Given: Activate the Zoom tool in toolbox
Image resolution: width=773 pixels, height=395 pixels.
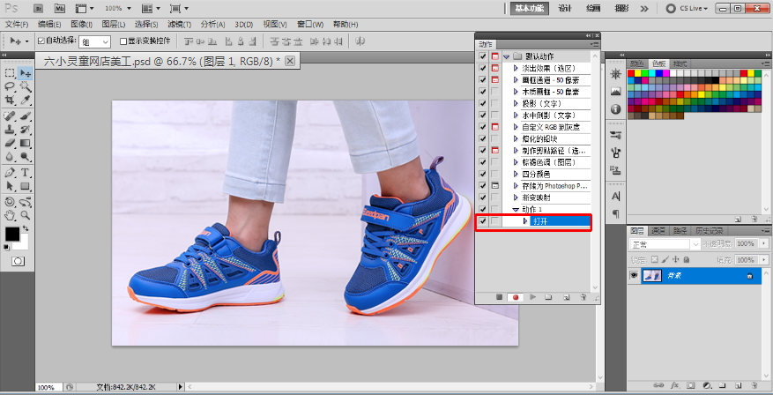Looking at the screenshot, I should coord(25,215).
